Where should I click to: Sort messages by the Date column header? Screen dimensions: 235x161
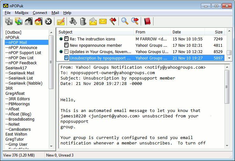coord(188,32)
